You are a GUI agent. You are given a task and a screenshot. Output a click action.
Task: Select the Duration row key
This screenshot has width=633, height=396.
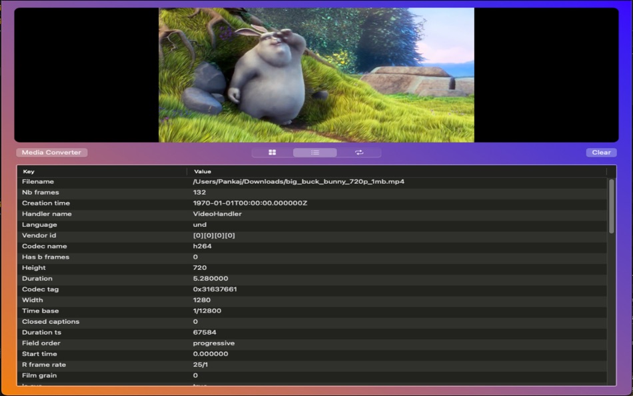[37, 279]
